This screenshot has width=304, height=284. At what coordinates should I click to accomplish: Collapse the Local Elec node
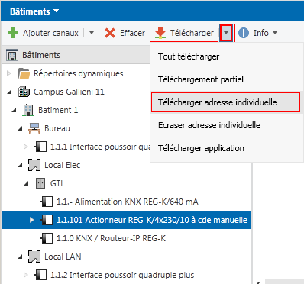pos(21,166)
